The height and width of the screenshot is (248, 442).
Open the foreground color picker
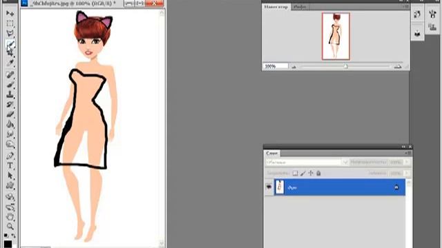[x=8, y=243]
